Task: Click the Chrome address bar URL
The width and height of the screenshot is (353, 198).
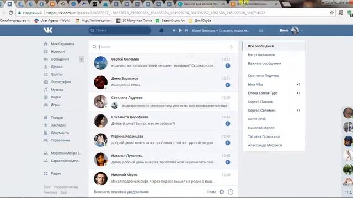Action: tap(156, 13)
